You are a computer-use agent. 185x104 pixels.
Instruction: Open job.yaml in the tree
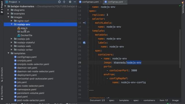pos(22,82)
